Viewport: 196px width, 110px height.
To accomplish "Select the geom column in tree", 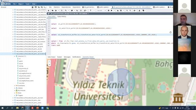I will [21, 61].
